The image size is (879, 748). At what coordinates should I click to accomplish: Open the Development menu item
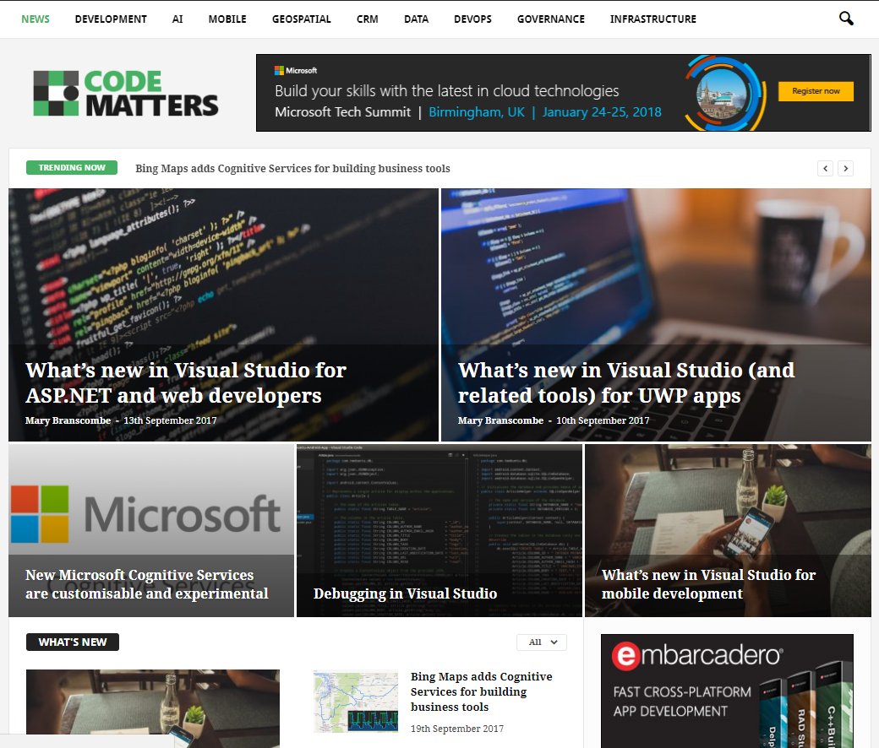111,19
